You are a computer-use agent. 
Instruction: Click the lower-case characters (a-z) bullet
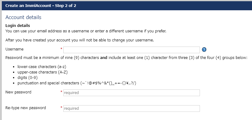[42, 67]
